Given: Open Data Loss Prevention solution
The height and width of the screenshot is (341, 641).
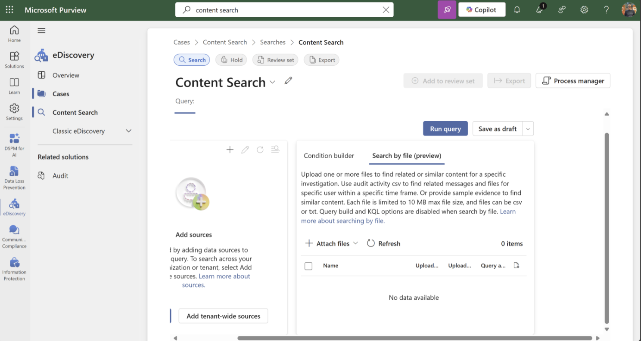Looking at the screenshot, I should pyautogui.click(x=14, y=178).
